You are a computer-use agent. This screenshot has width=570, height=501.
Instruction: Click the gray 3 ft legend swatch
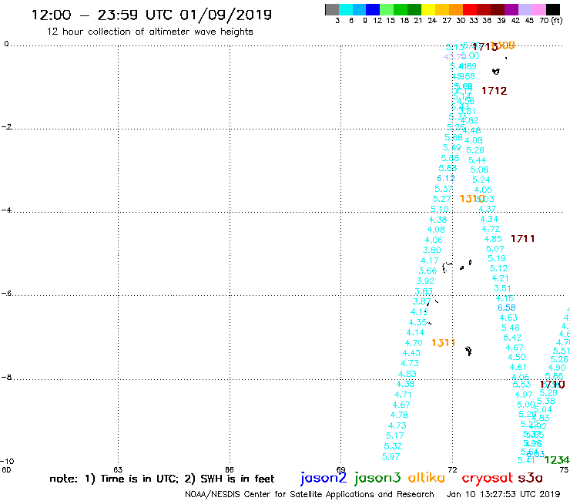click(x=332, y=9)
